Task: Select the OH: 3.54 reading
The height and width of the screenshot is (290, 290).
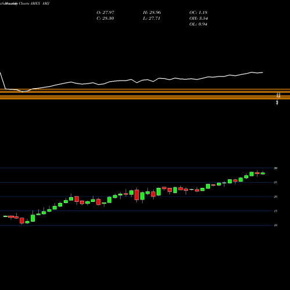Action: 198,19
